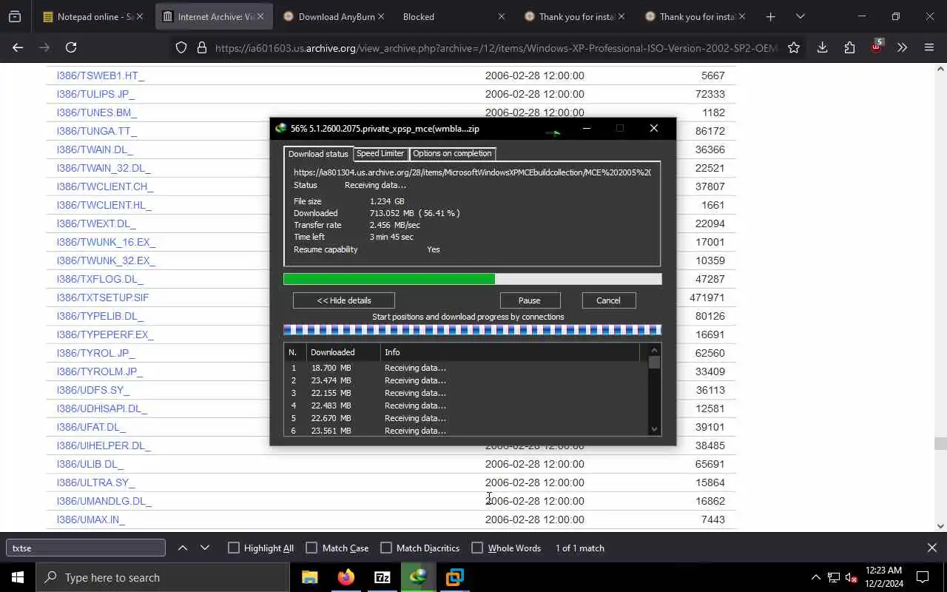Click Firefox back arrow
This screenshot has width=947, height=592.
18,47
